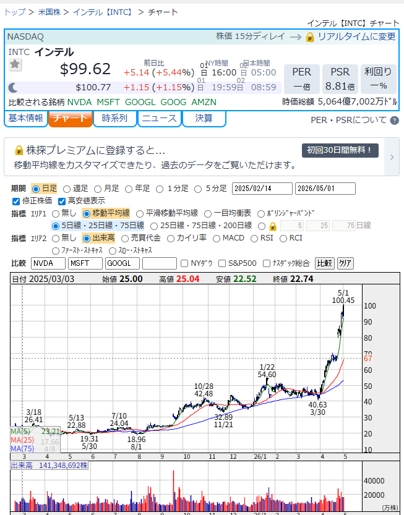Switch to the 決算 tab

[204, 118]
